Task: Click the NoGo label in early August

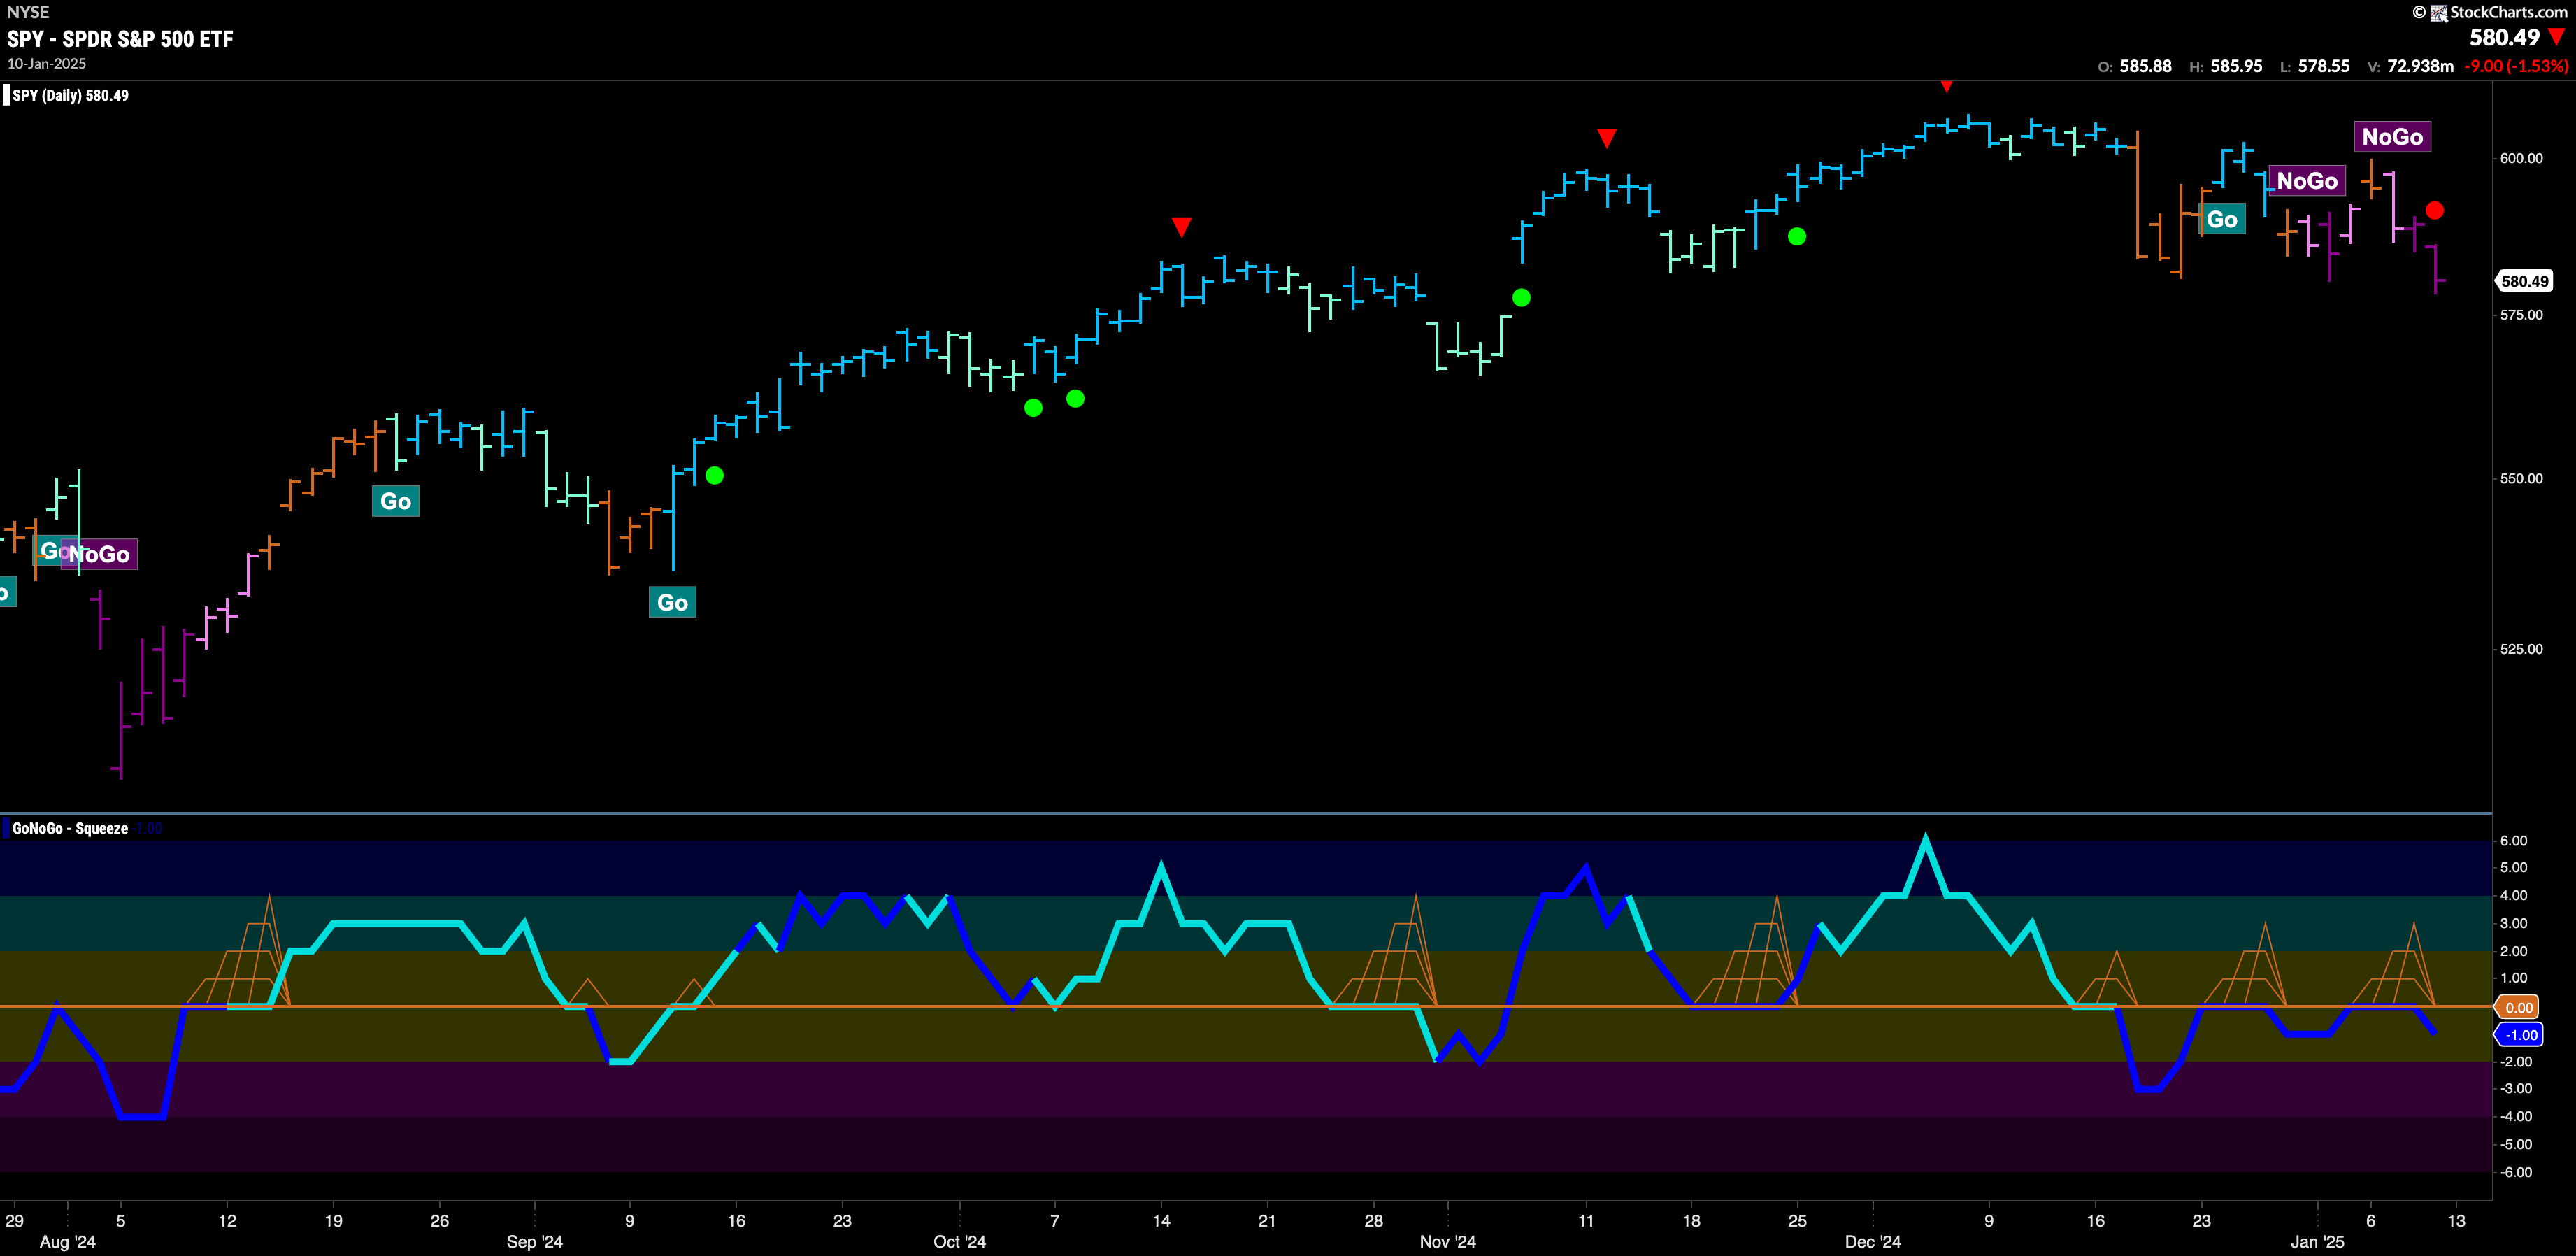Action: (100, 554)
